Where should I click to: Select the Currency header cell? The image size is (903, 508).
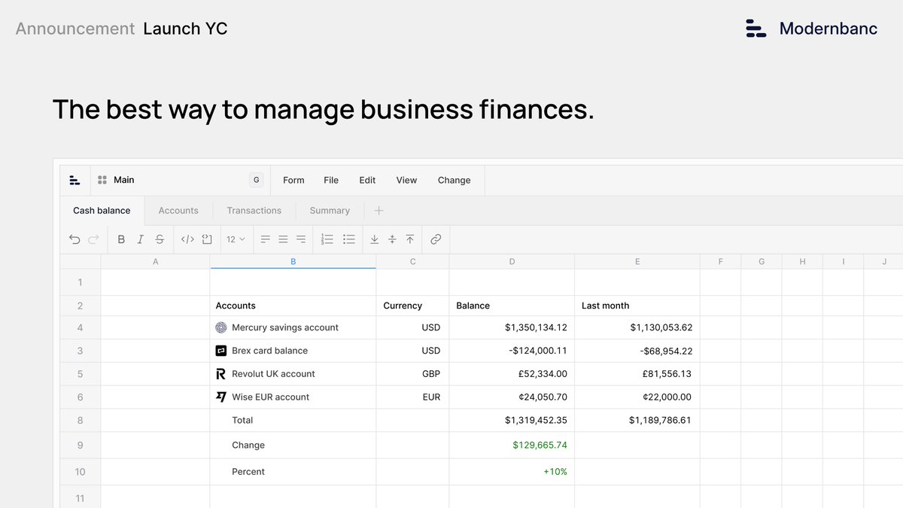(412, 306)
